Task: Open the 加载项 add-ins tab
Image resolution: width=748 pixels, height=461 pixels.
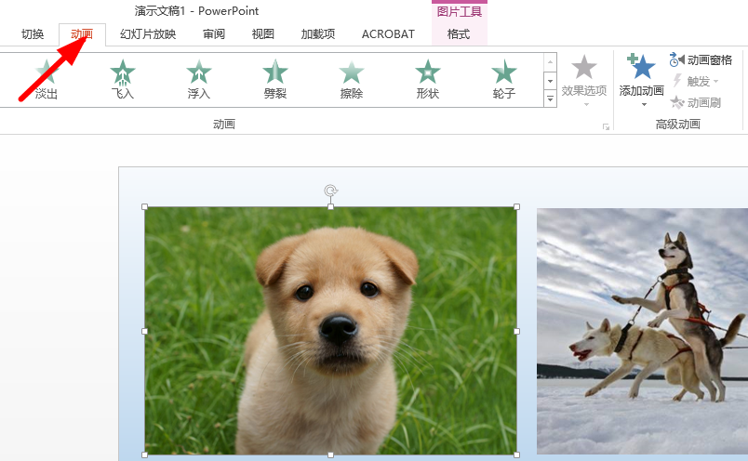Action: tap(317, 34)
